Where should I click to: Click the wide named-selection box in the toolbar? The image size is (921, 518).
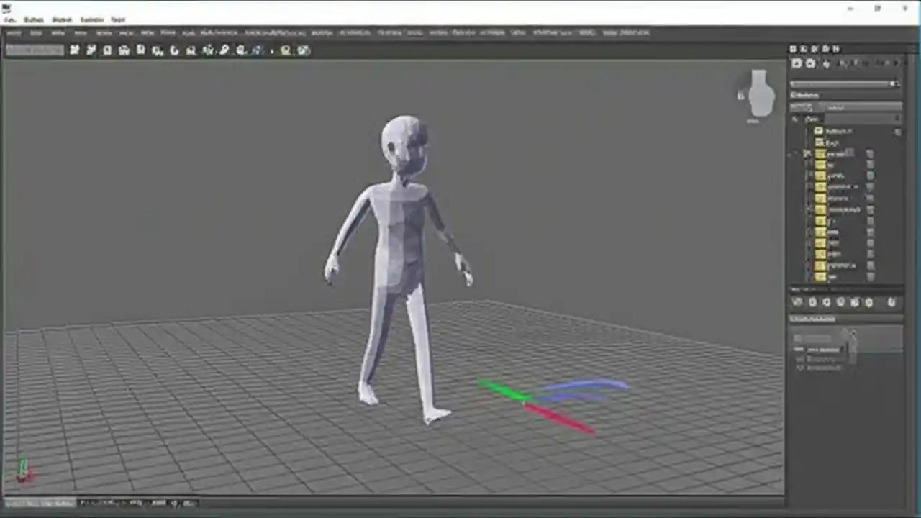click(x=34, y=50)
